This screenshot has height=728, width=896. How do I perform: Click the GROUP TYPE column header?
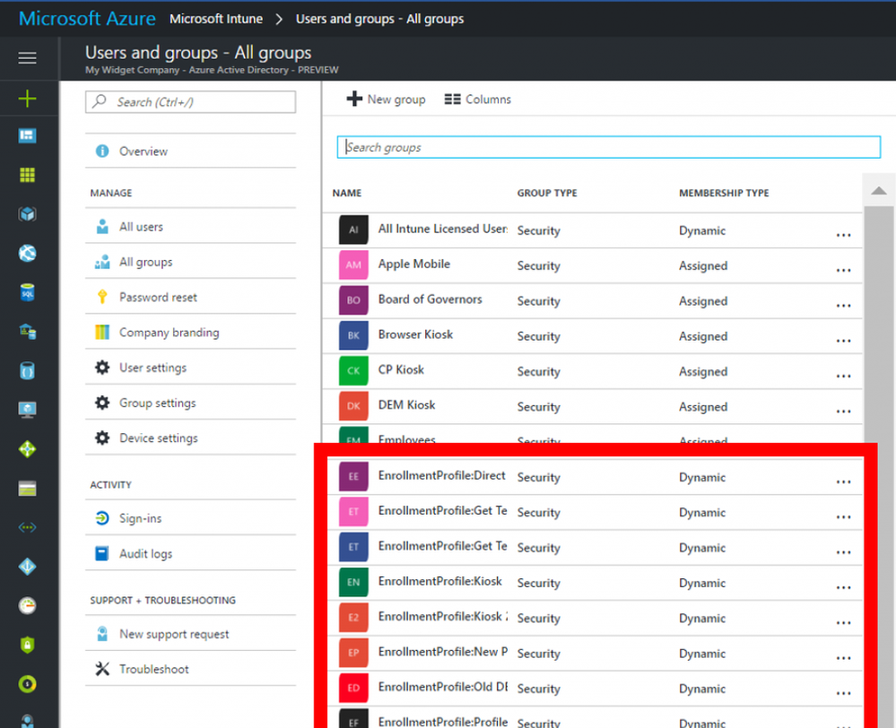[547, 193]
